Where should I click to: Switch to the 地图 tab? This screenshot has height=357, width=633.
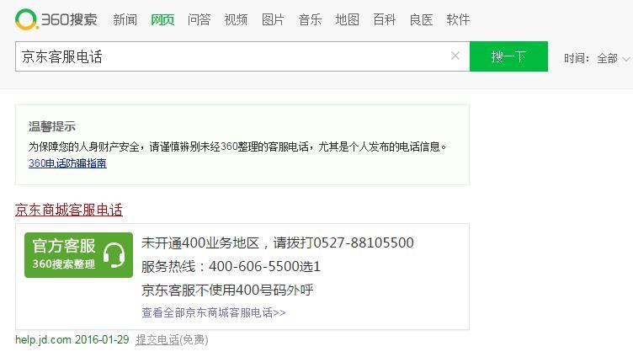point(347,19)
